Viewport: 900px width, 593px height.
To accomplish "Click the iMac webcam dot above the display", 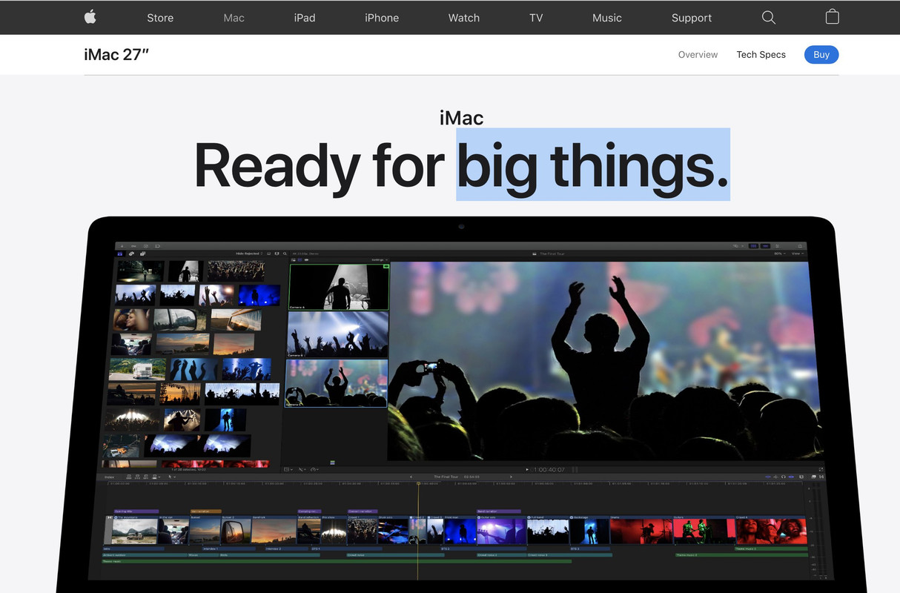I will pyautogui.click(x=461, y=226).
